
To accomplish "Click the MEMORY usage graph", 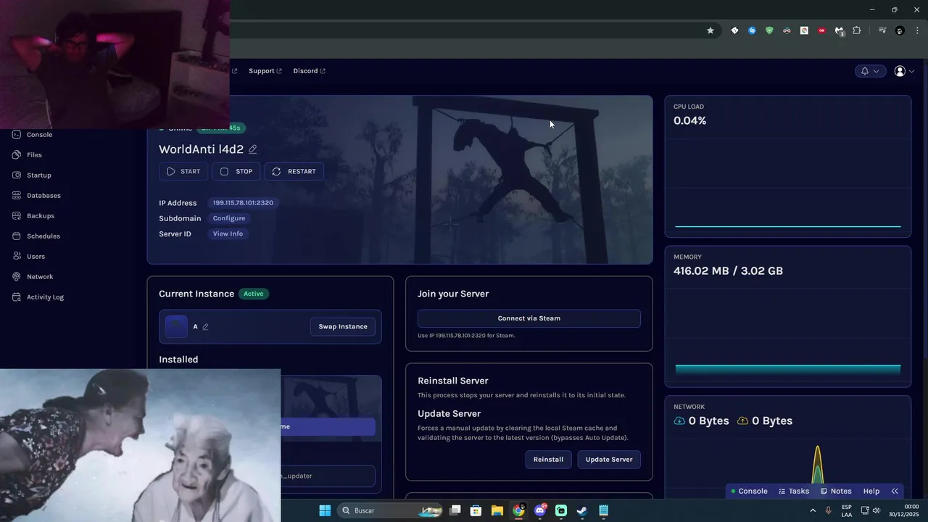I will pos(788,317).
